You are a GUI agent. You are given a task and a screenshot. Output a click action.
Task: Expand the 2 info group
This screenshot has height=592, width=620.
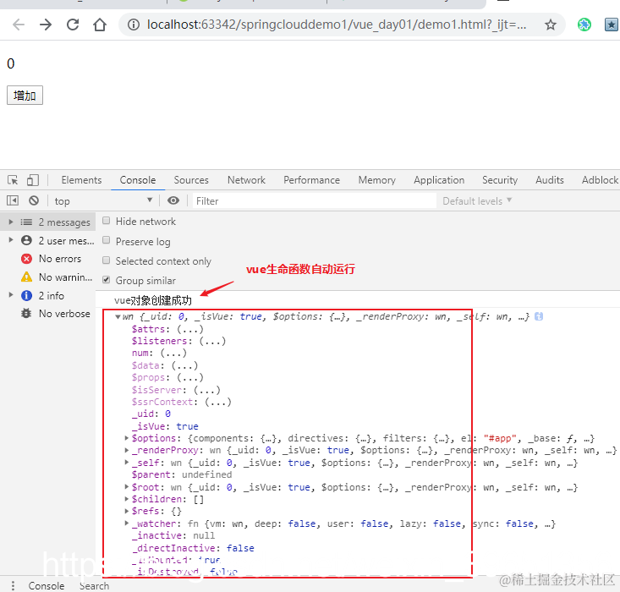(x=11, y=295)
